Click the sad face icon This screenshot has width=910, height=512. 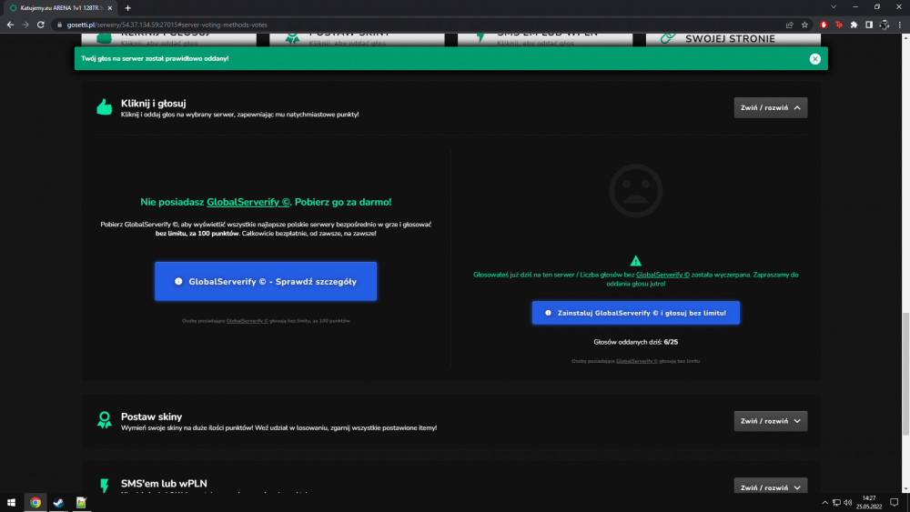(635, 191)
